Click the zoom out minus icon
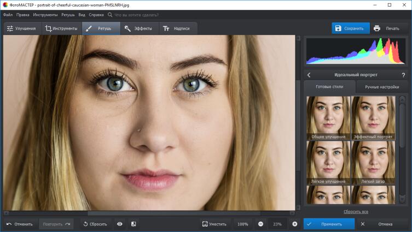The height and width of the screenshot is (232, 412). [x=260, y=224]
